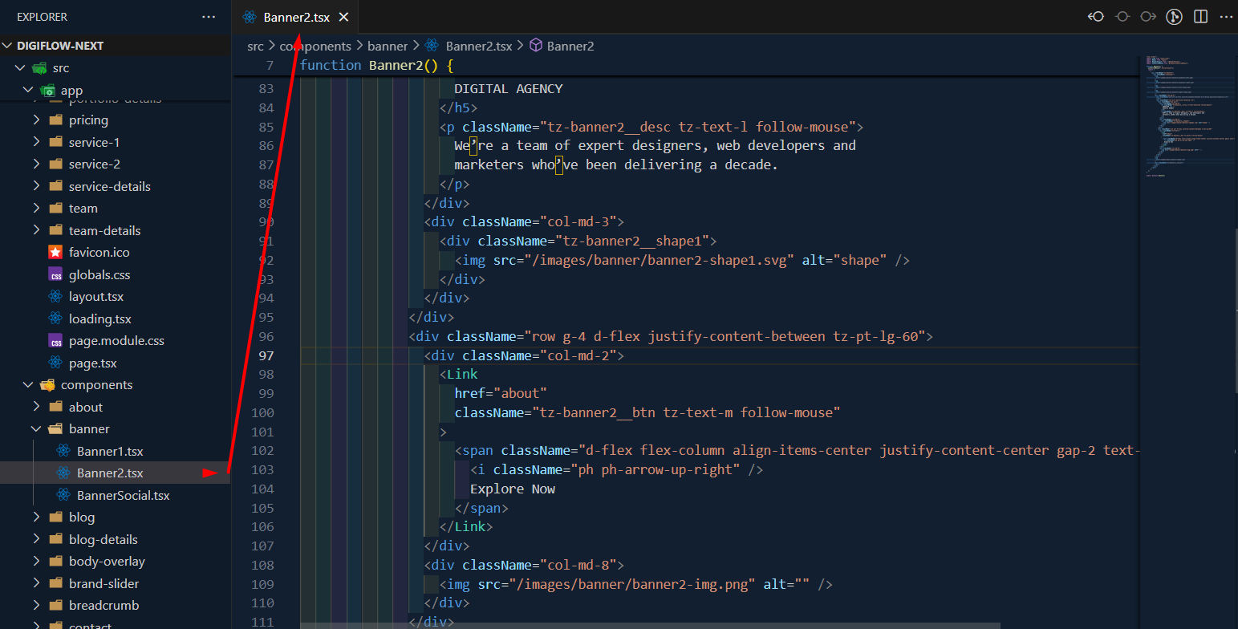Collapse the DIGIFLOW-NEXT root section

click(x=8, y=46)
